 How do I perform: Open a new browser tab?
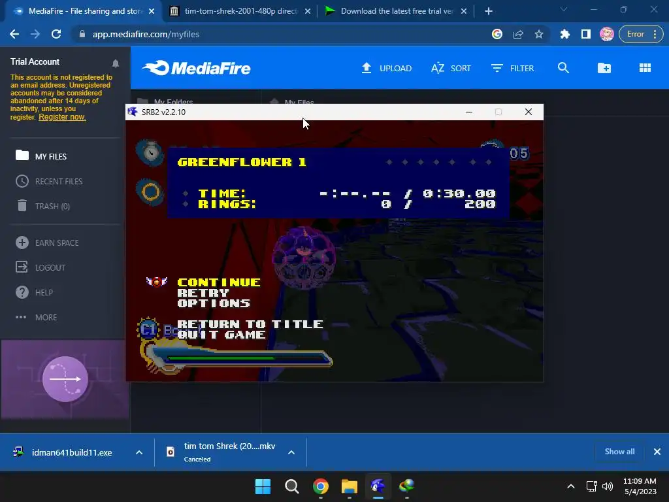coord(489,11)
